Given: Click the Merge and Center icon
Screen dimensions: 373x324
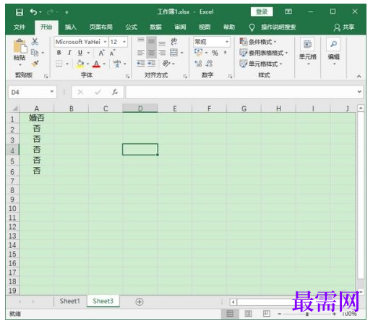Looking at the screenshot, I should point(173,52).
